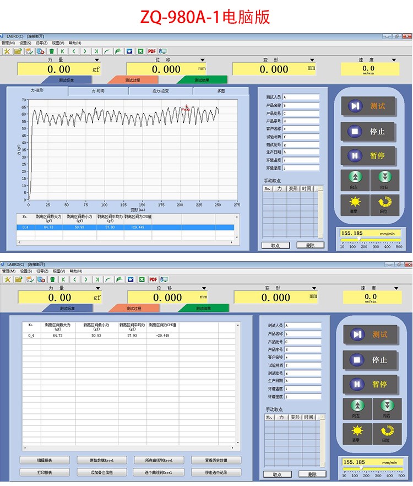The height and width of the screenshot is (486, 413).
Task: Open the 力量 unit dropdown in the upper window
Action: pos(97,60)
